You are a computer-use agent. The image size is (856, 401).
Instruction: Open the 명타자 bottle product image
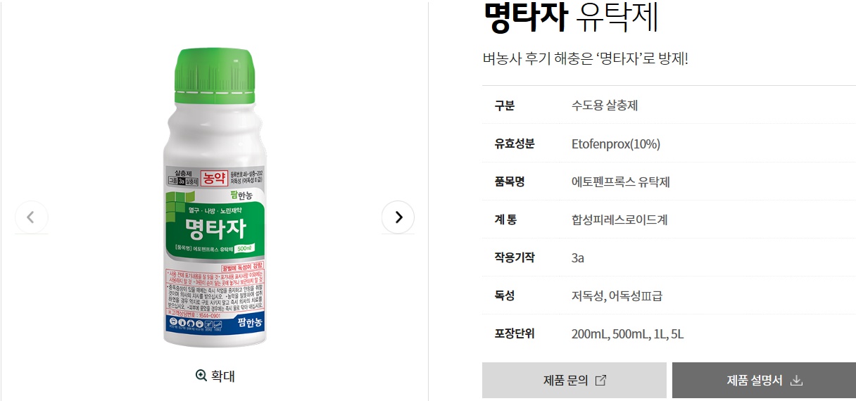pyautogui.click(x=215, y=198)
